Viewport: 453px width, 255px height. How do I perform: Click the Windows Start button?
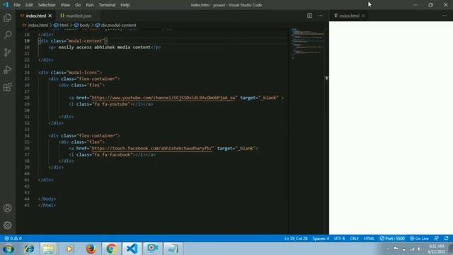(8, 249)
